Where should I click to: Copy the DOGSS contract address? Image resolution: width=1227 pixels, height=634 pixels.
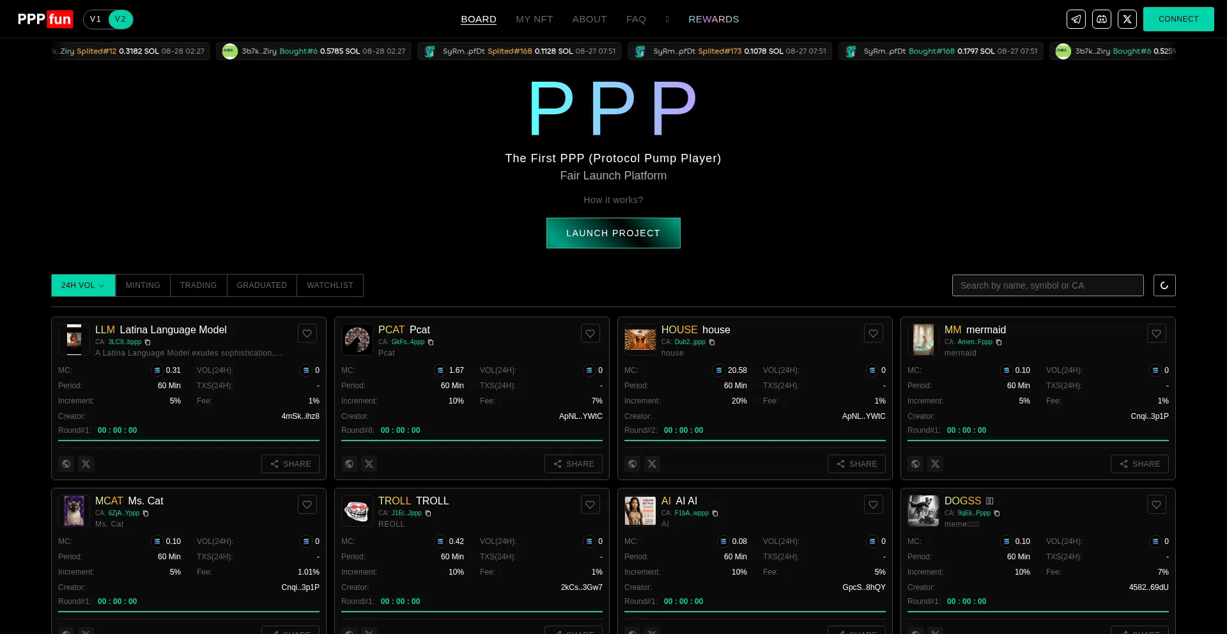997,513
